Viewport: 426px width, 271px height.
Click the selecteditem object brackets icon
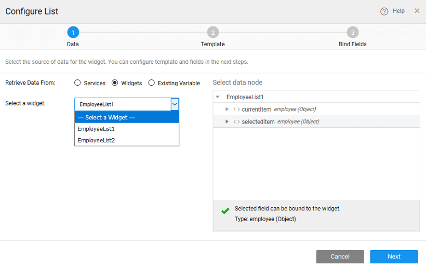coord(236,122)
